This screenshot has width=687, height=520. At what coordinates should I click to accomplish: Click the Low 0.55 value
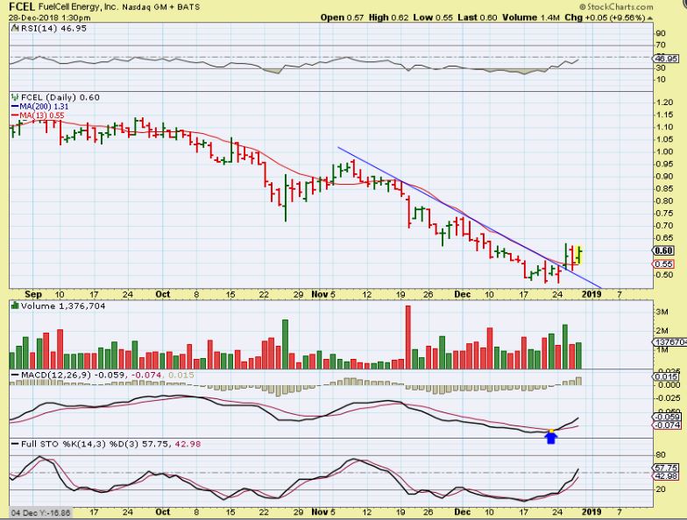[433, 18]
